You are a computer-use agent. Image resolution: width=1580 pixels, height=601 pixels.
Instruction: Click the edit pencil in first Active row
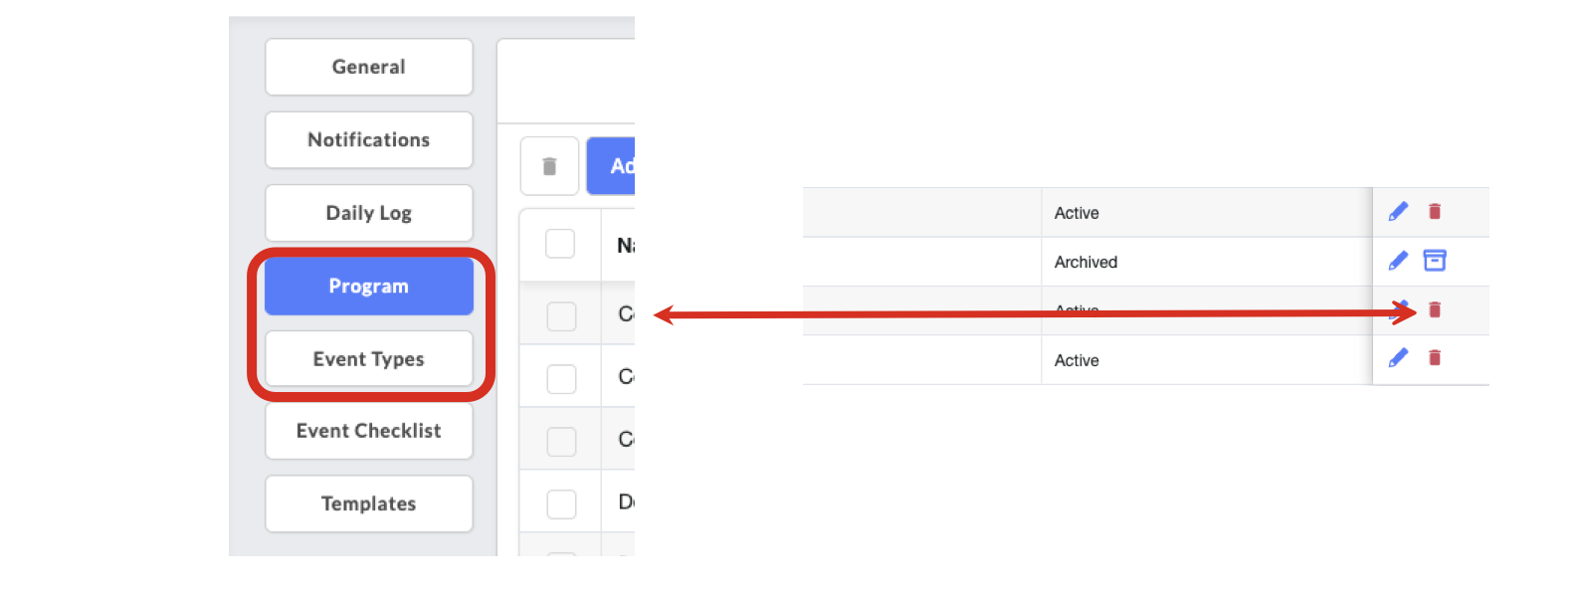coord(1398,211)
